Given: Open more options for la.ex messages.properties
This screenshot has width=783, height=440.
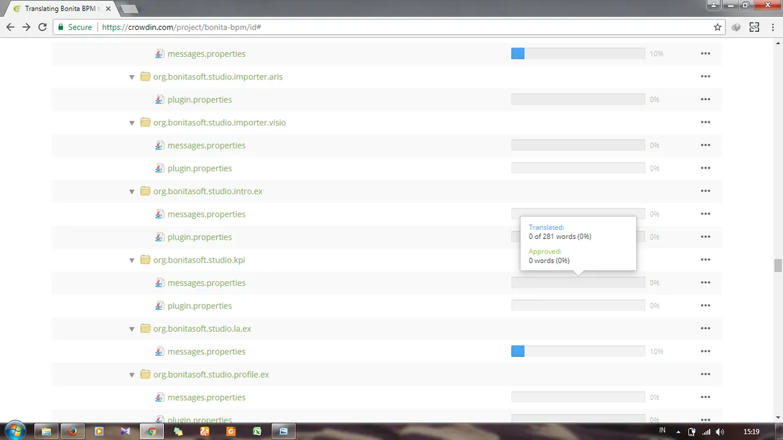Looking at the screenshot, I should (x=705, y=351).
